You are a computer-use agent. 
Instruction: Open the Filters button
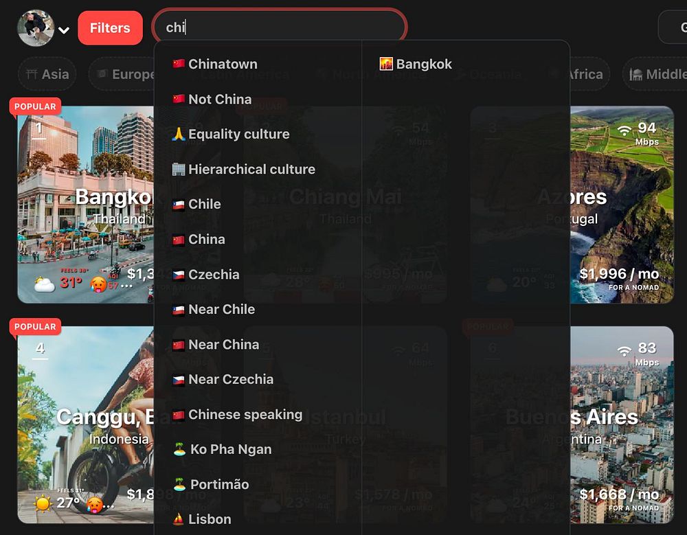[x=110, y=28]
